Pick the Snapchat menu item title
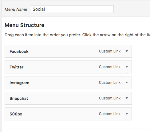The height and width of the screenshot is (132, 150). click(19, 99)
